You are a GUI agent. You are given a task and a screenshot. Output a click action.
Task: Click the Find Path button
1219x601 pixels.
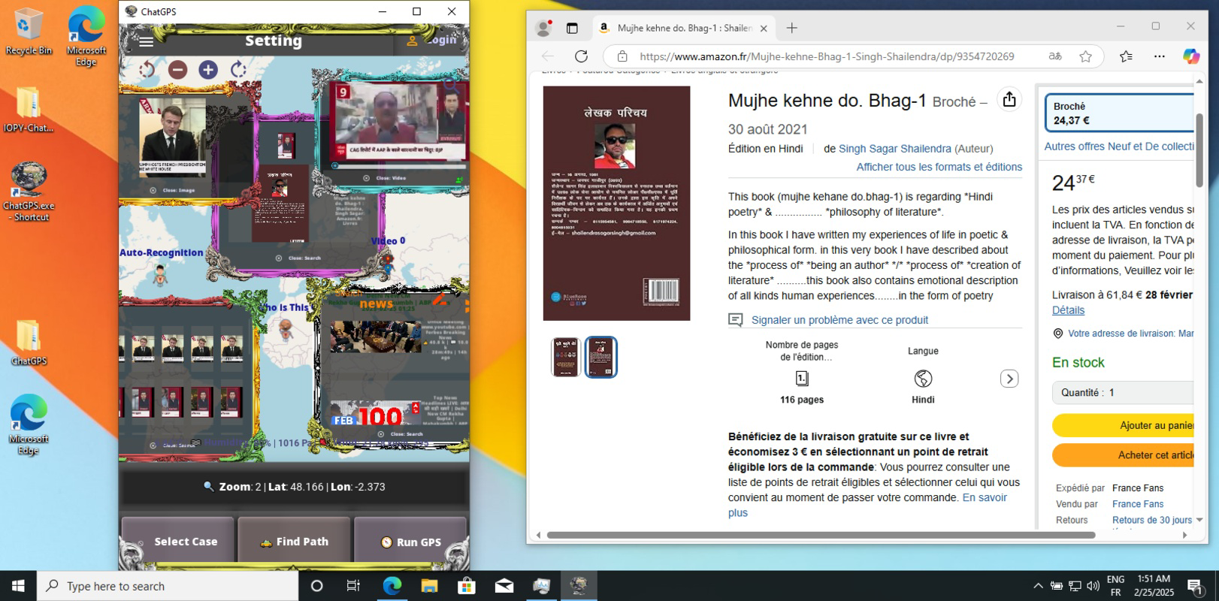pos(294,541)
